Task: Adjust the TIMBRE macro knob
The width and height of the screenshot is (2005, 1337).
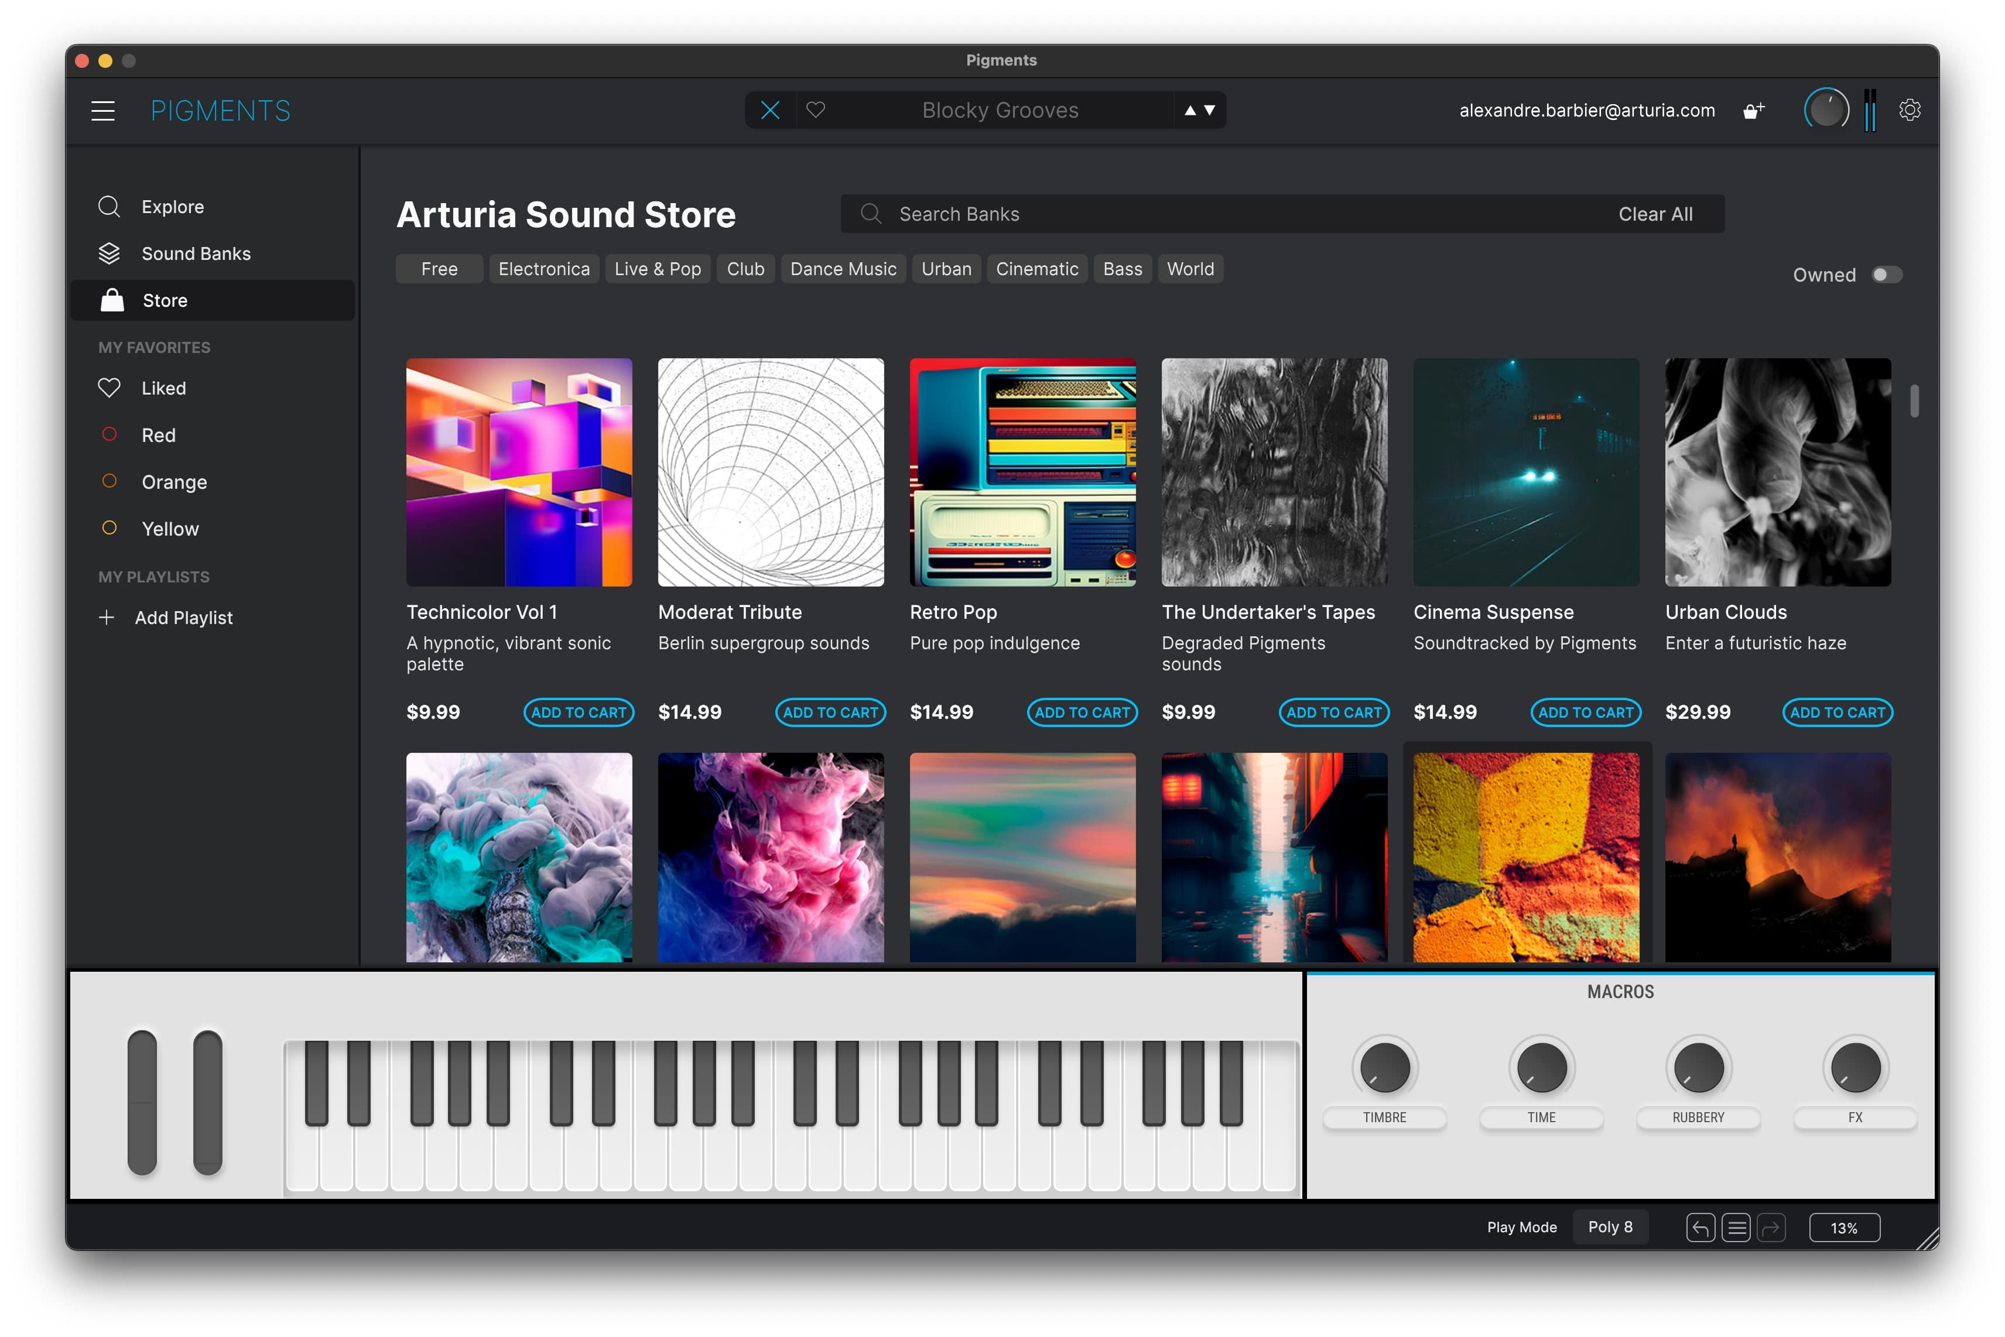Action: 1384,1068
